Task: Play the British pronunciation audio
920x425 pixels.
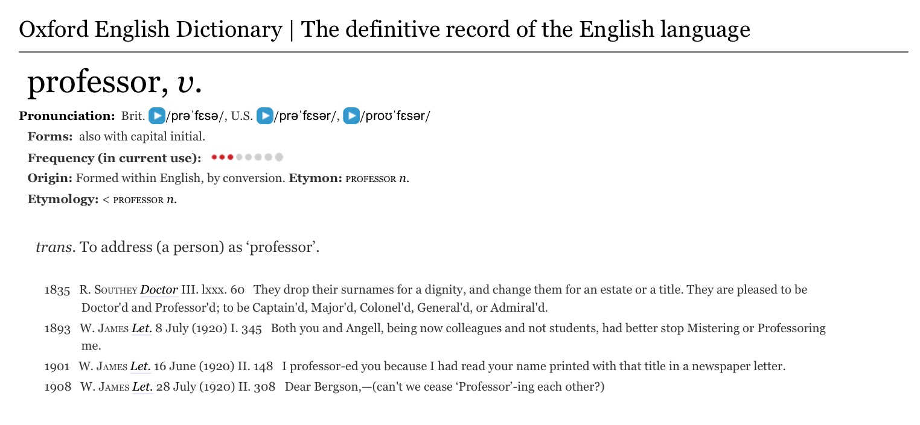Action: (x=157, y=116)
